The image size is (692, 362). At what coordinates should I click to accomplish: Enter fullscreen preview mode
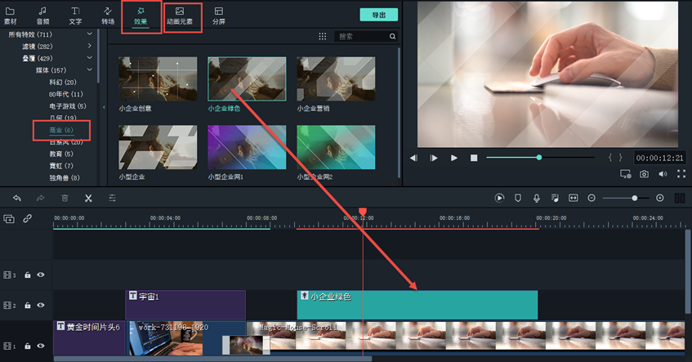pos(681,174)
